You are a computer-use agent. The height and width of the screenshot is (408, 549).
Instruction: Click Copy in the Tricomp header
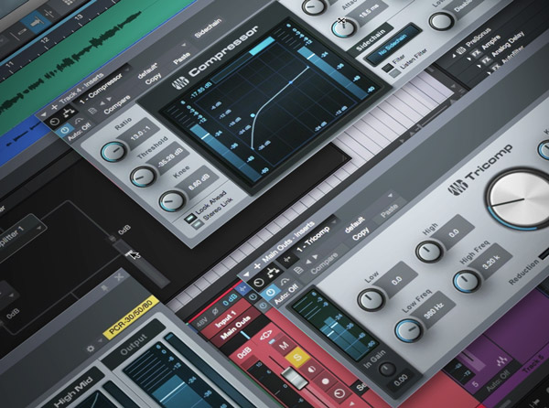click(361, 236)
